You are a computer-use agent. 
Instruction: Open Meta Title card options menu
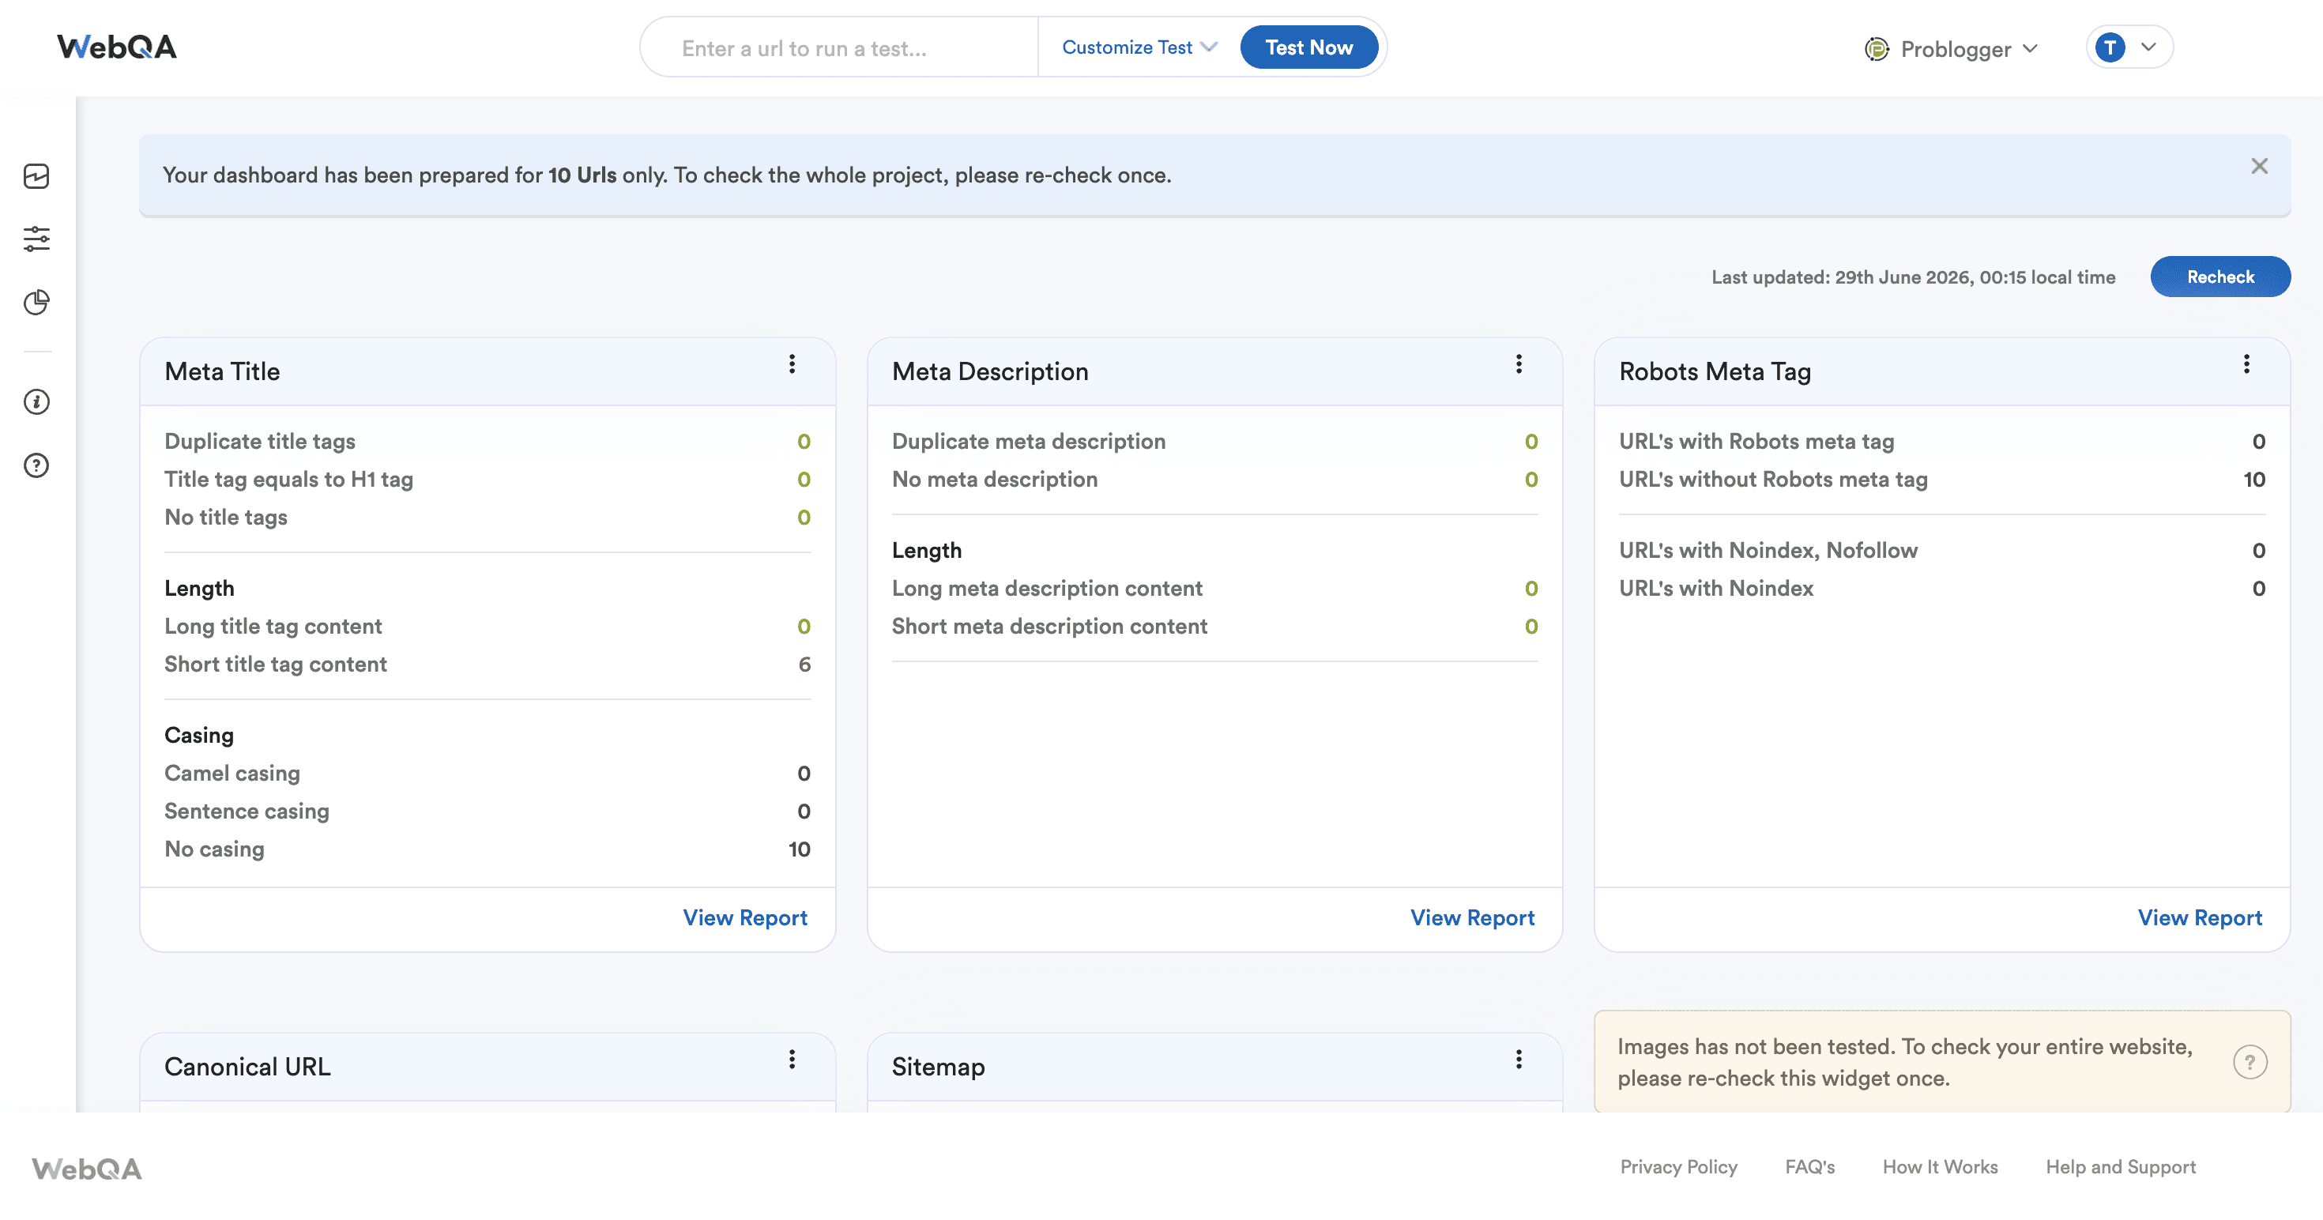pyautogui.click(x=792, y=363)
